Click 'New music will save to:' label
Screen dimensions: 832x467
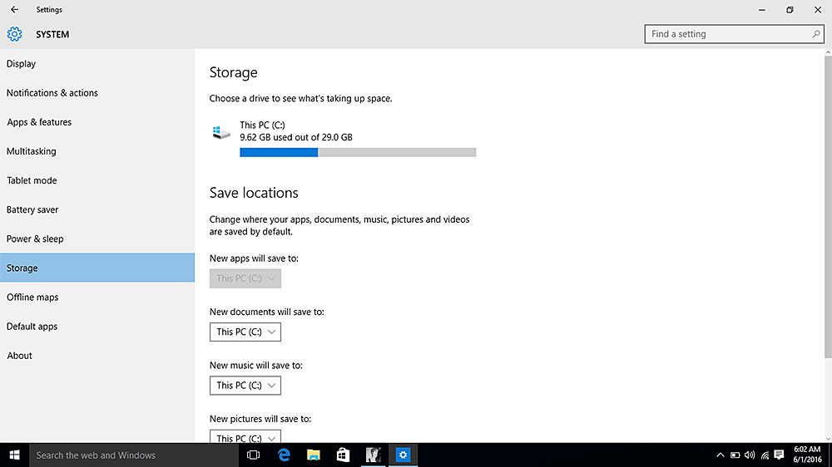[x=255, y=366]
